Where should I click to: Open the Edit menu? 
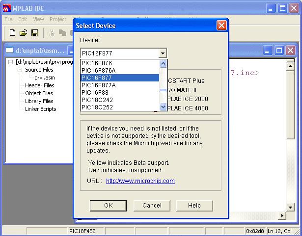click(x=23, y=19)
